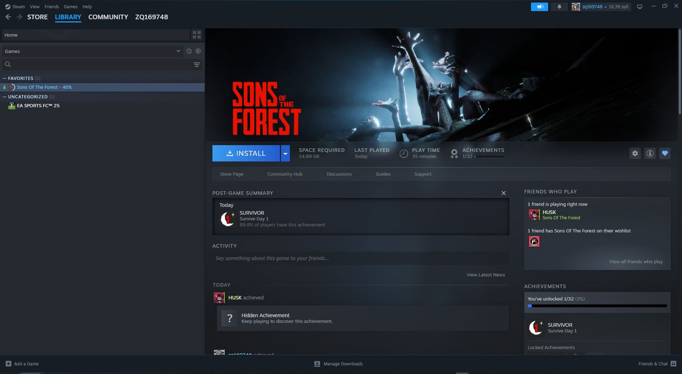Click the activity post input field
Viewport: 682px width, 374px height.
(x=361, y=259)
